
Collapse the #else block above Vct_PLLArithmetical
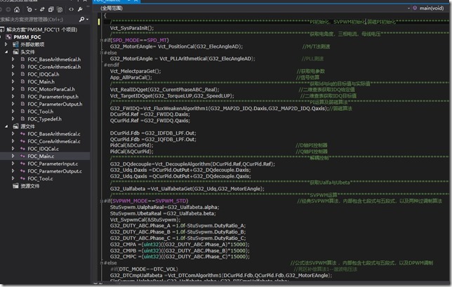tap(102, 53)
